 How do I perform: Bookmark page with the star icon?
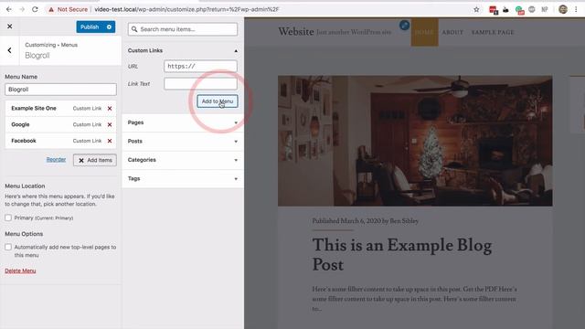(476, 10)
